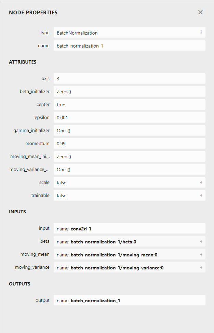This screenshot has width=214, height=333.
Task: Click the beta_initializer Zeros() value
Action: (120, 91)
